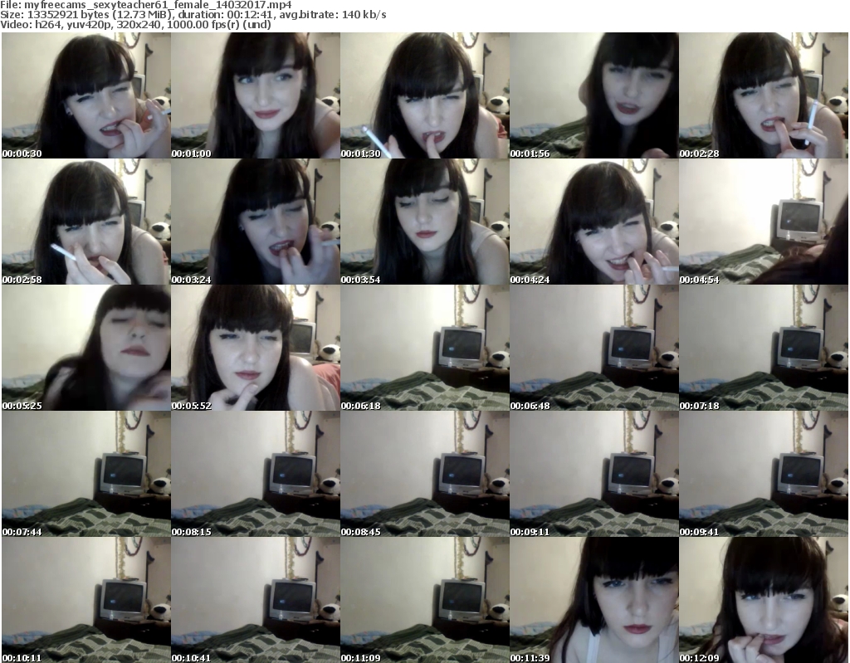Click the frame stamped 00:10:11

(x=86, y=600)
